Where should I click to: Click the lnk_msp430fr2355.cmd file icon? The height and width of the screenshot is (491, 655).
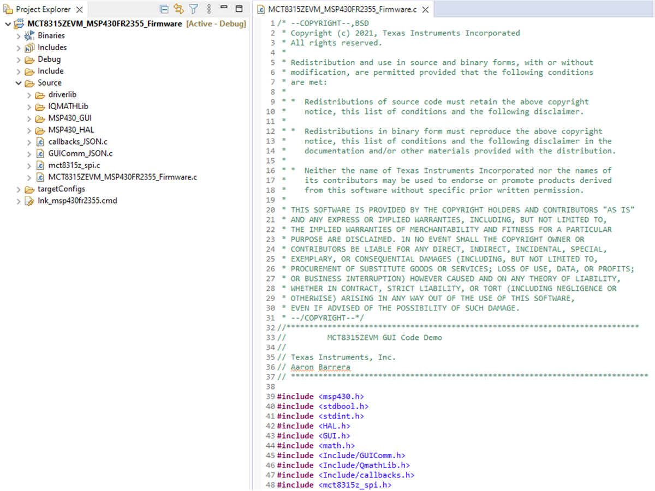(x=28, y=201)
